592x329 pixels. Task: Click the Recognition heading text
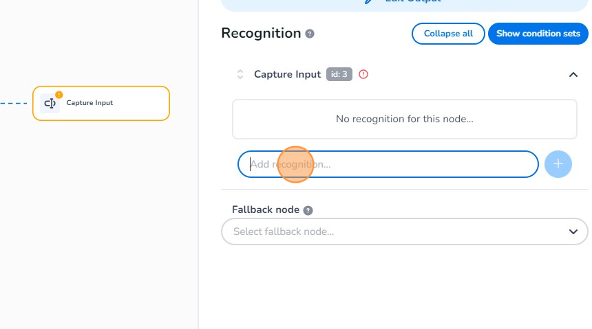click(261, 33)
